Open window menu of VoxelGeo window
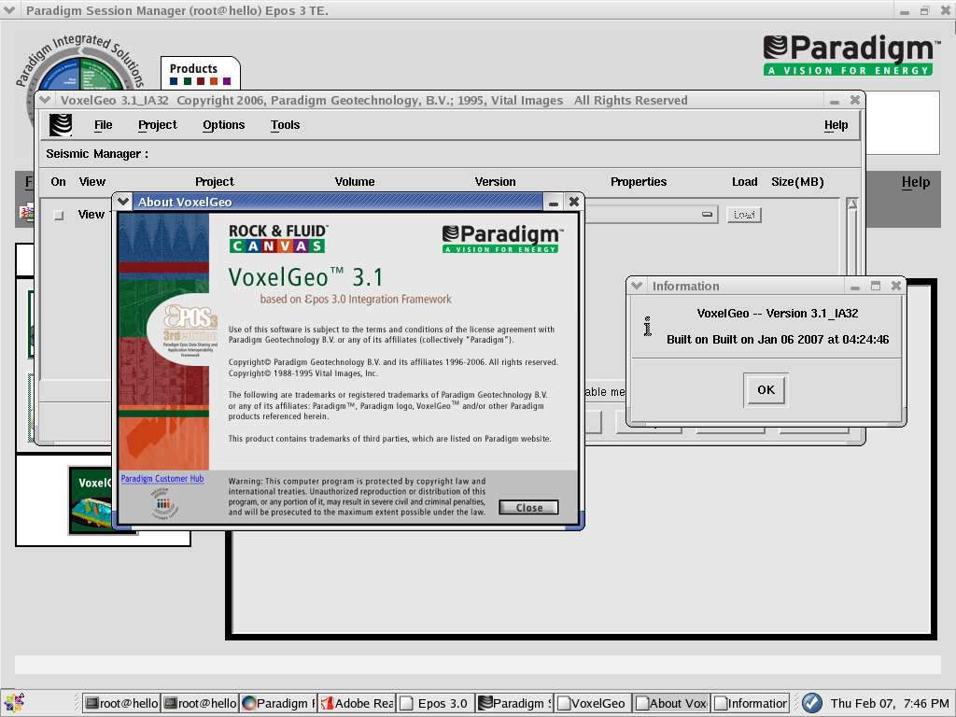The height and width of the screenshot is (717, 956). pyautogui.click(x=45, y=100)
